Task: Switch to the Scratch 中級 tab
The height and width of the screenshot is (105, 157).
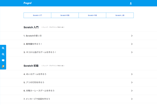Action: 92,15
